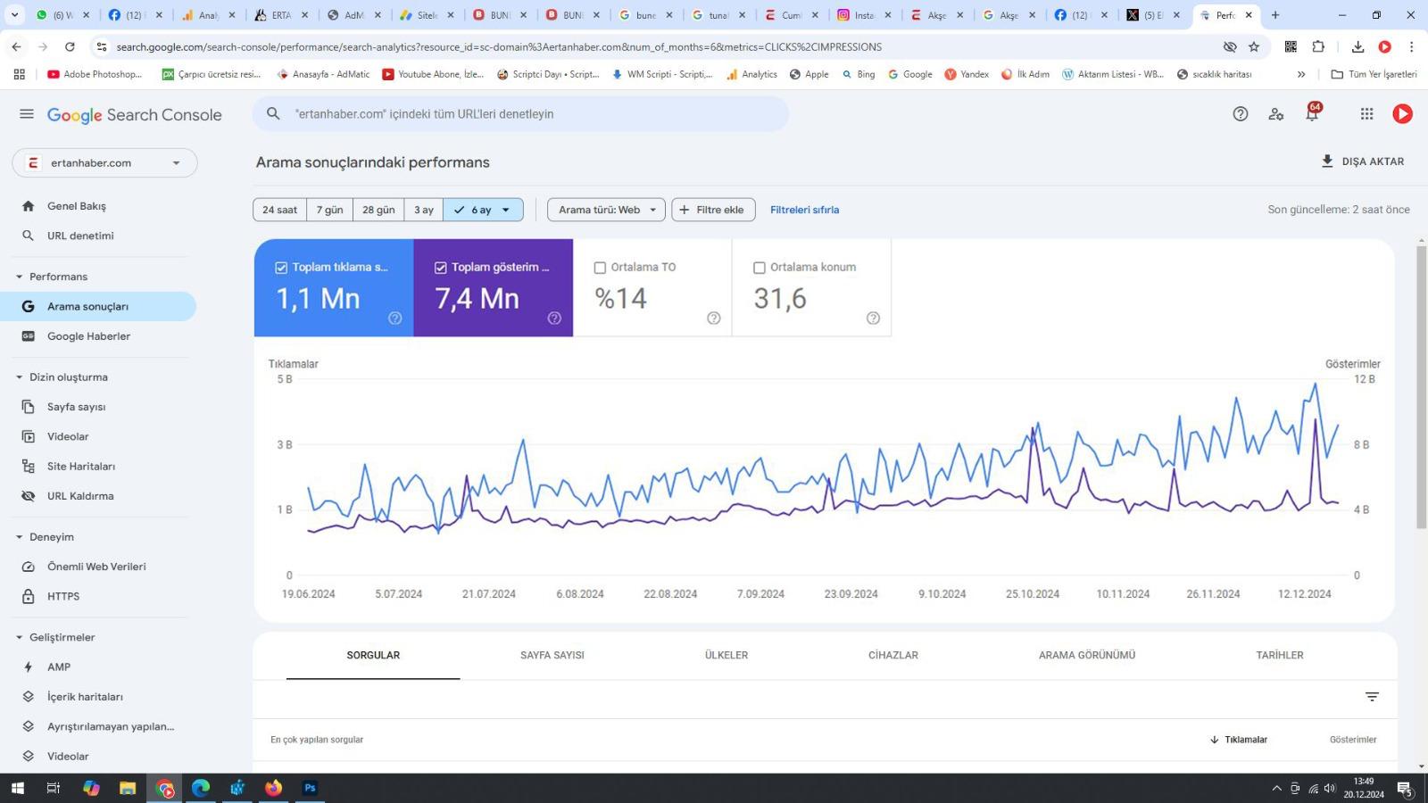Click the DIŞA AKTAR download icon
The height and width of the screenshot is (803, 1428).
pyautogui.click(x=1327, y=161)
